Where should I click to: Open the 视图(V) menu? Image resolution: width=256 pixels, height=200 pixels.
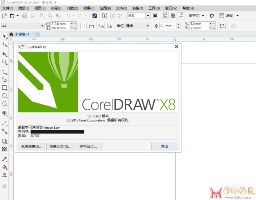40,8
